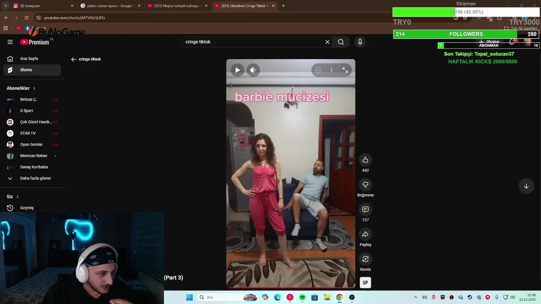Viewport: 541px width, 304px height.
Task: Open the Short's three-dot more menu
Action: click(x=332, y=70)
